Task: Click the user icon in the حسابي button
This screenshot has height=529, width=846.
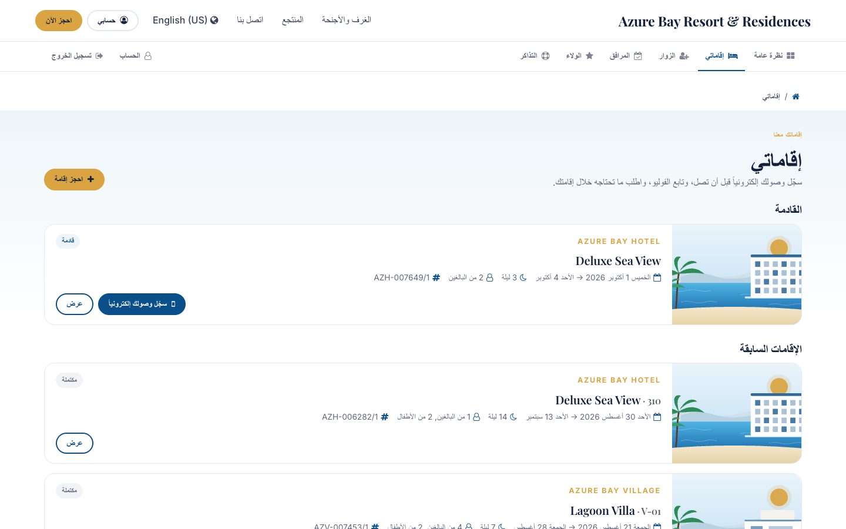Action: [x=124, y=21]
